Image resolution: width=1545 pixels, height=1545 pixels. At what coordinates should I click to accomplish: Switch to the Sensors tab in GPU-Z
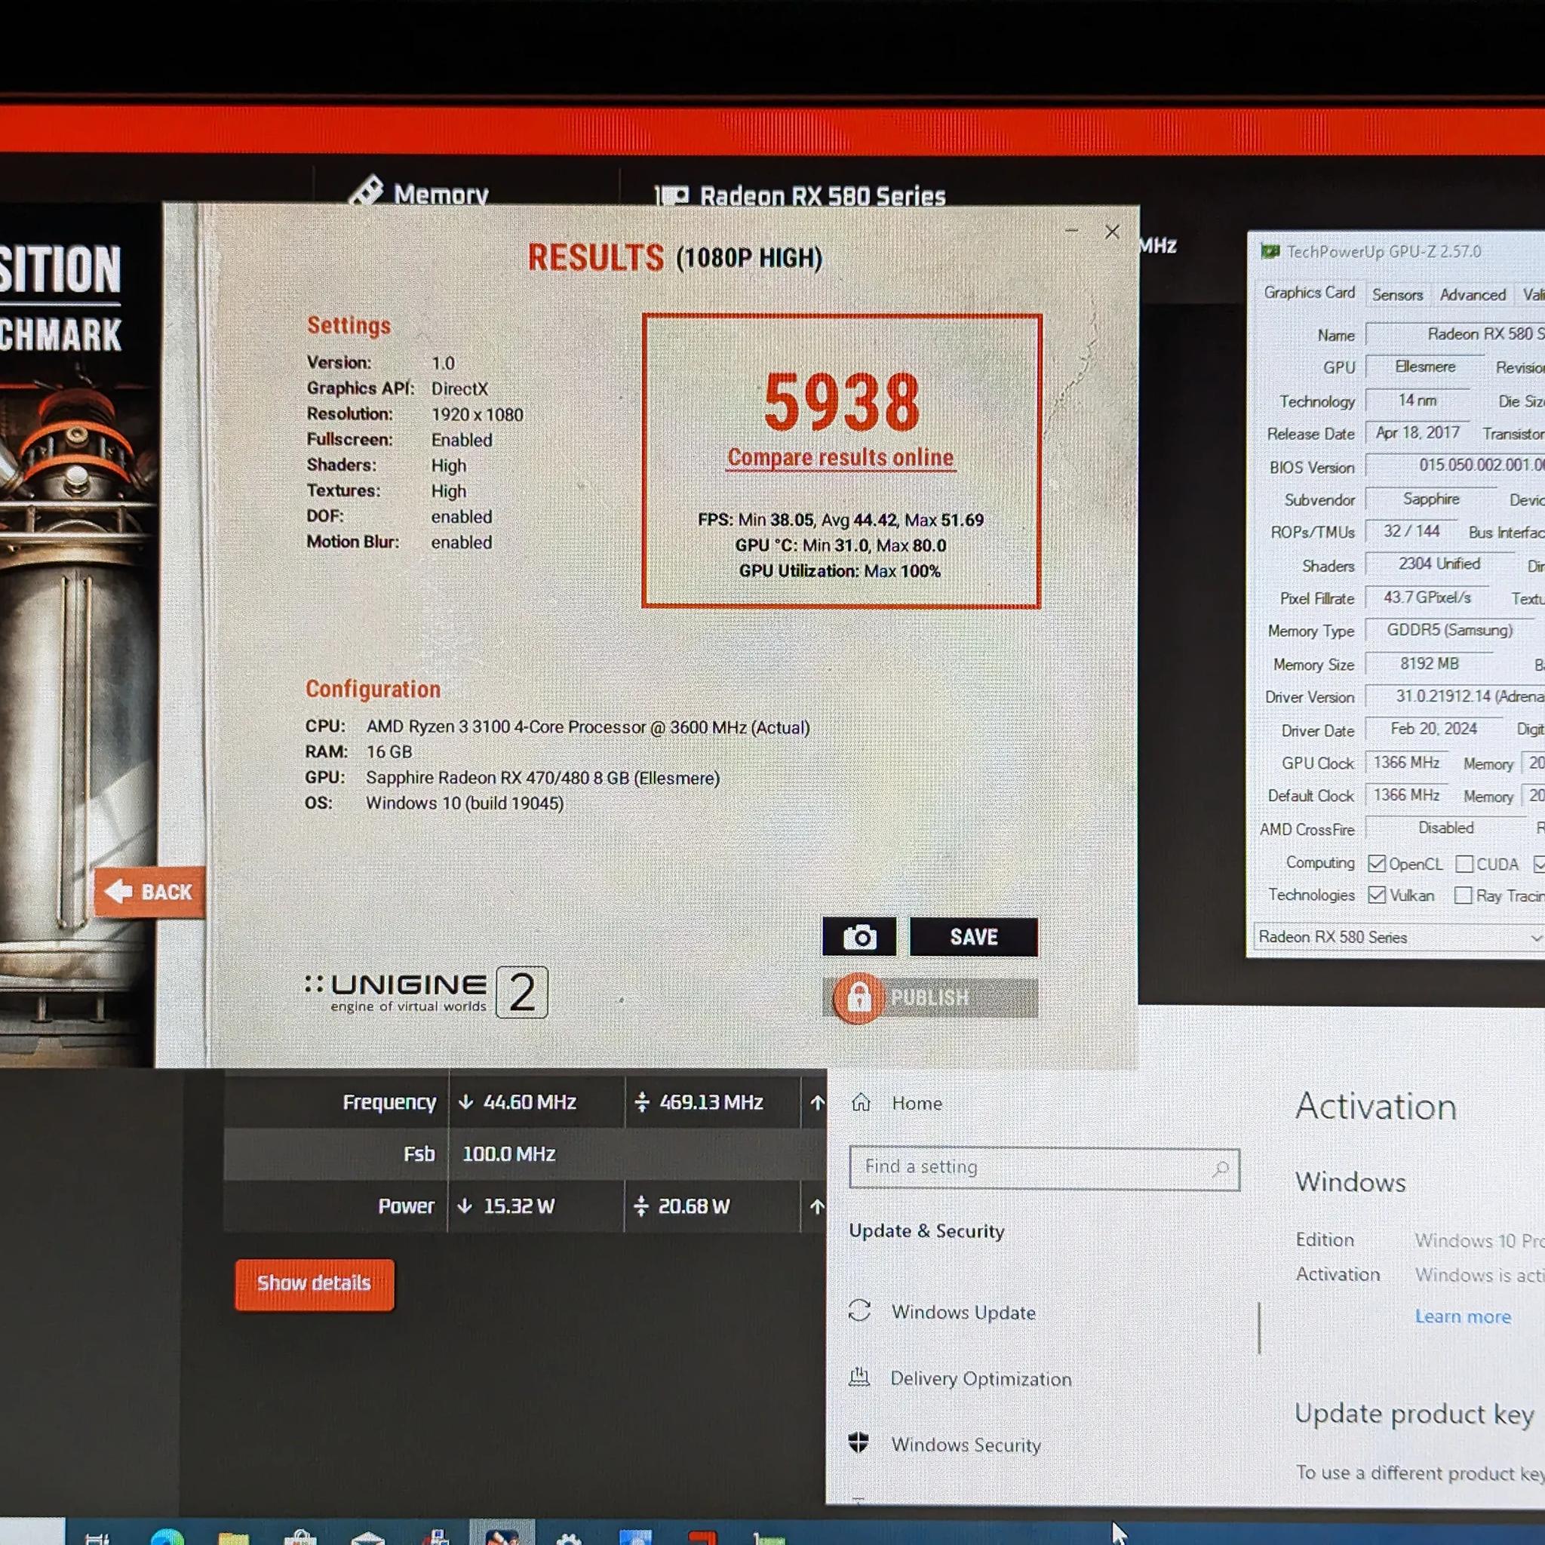[x=1397, y=294]
